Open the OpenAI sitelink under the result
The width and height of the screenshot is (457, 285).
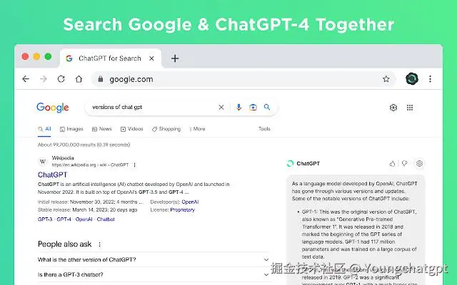[84, 219]
